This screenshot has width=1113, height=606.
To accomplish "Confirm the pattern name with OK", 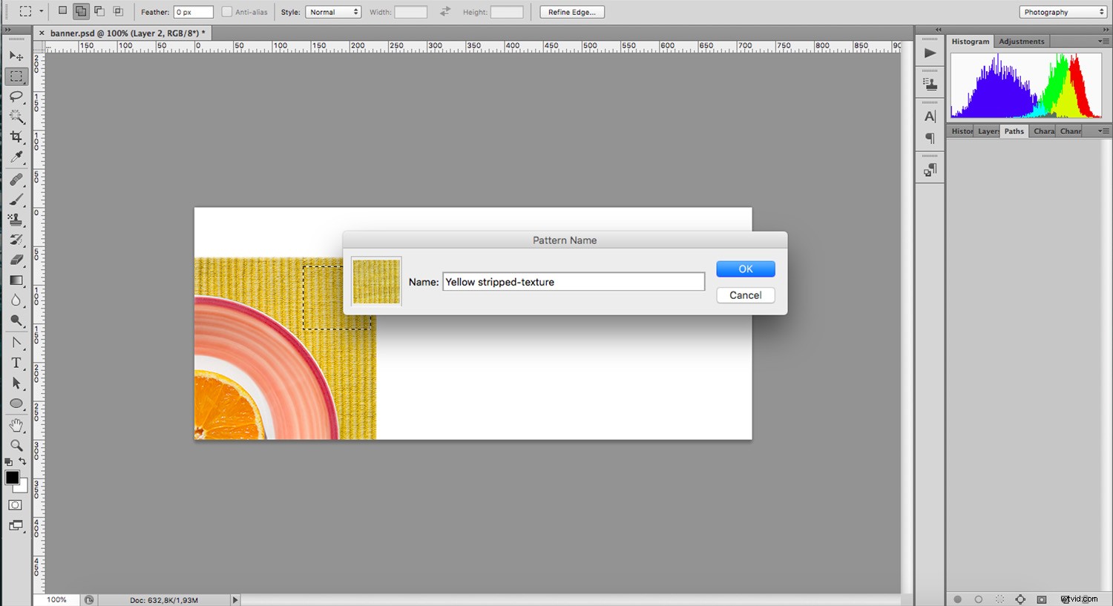I will tap(745, 269).
